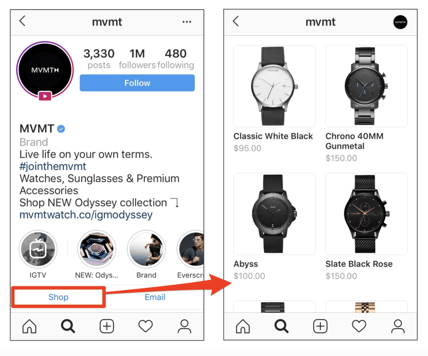Tap the #jointhemvmt hashtag
Image resolution: width=428 pixels, height=356 pixels.
(53, 166)
